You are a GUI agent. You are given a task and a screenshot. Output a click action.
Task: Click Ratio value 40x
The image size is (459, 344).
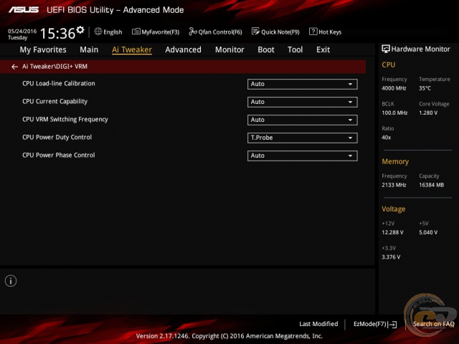pos(386,137)
